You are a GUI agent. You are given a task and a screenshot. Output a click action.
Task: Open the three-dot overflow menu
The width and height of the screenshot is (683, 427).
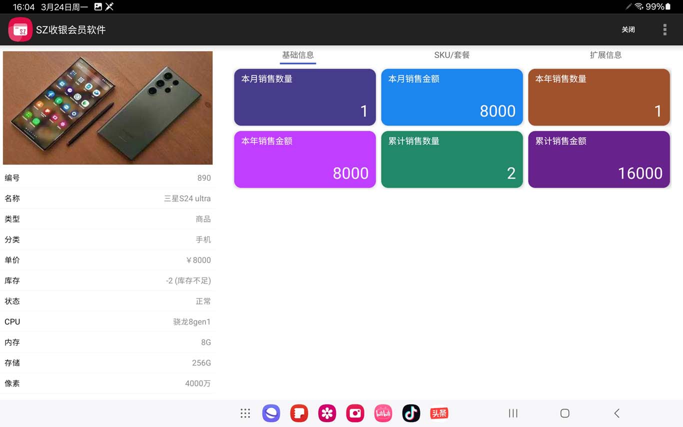click(x=664, y=29)
